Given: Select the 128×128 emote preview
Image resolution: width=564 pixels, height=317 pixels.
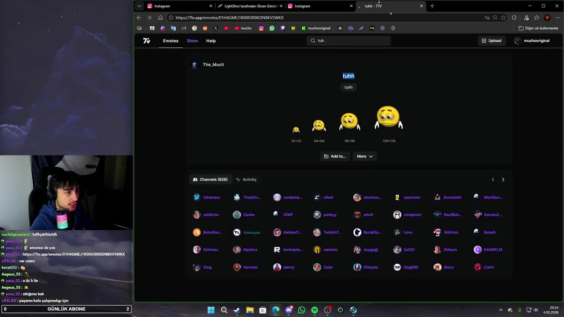Looking at the screenshot, I should pyautogui.click(x=389, y=118).
